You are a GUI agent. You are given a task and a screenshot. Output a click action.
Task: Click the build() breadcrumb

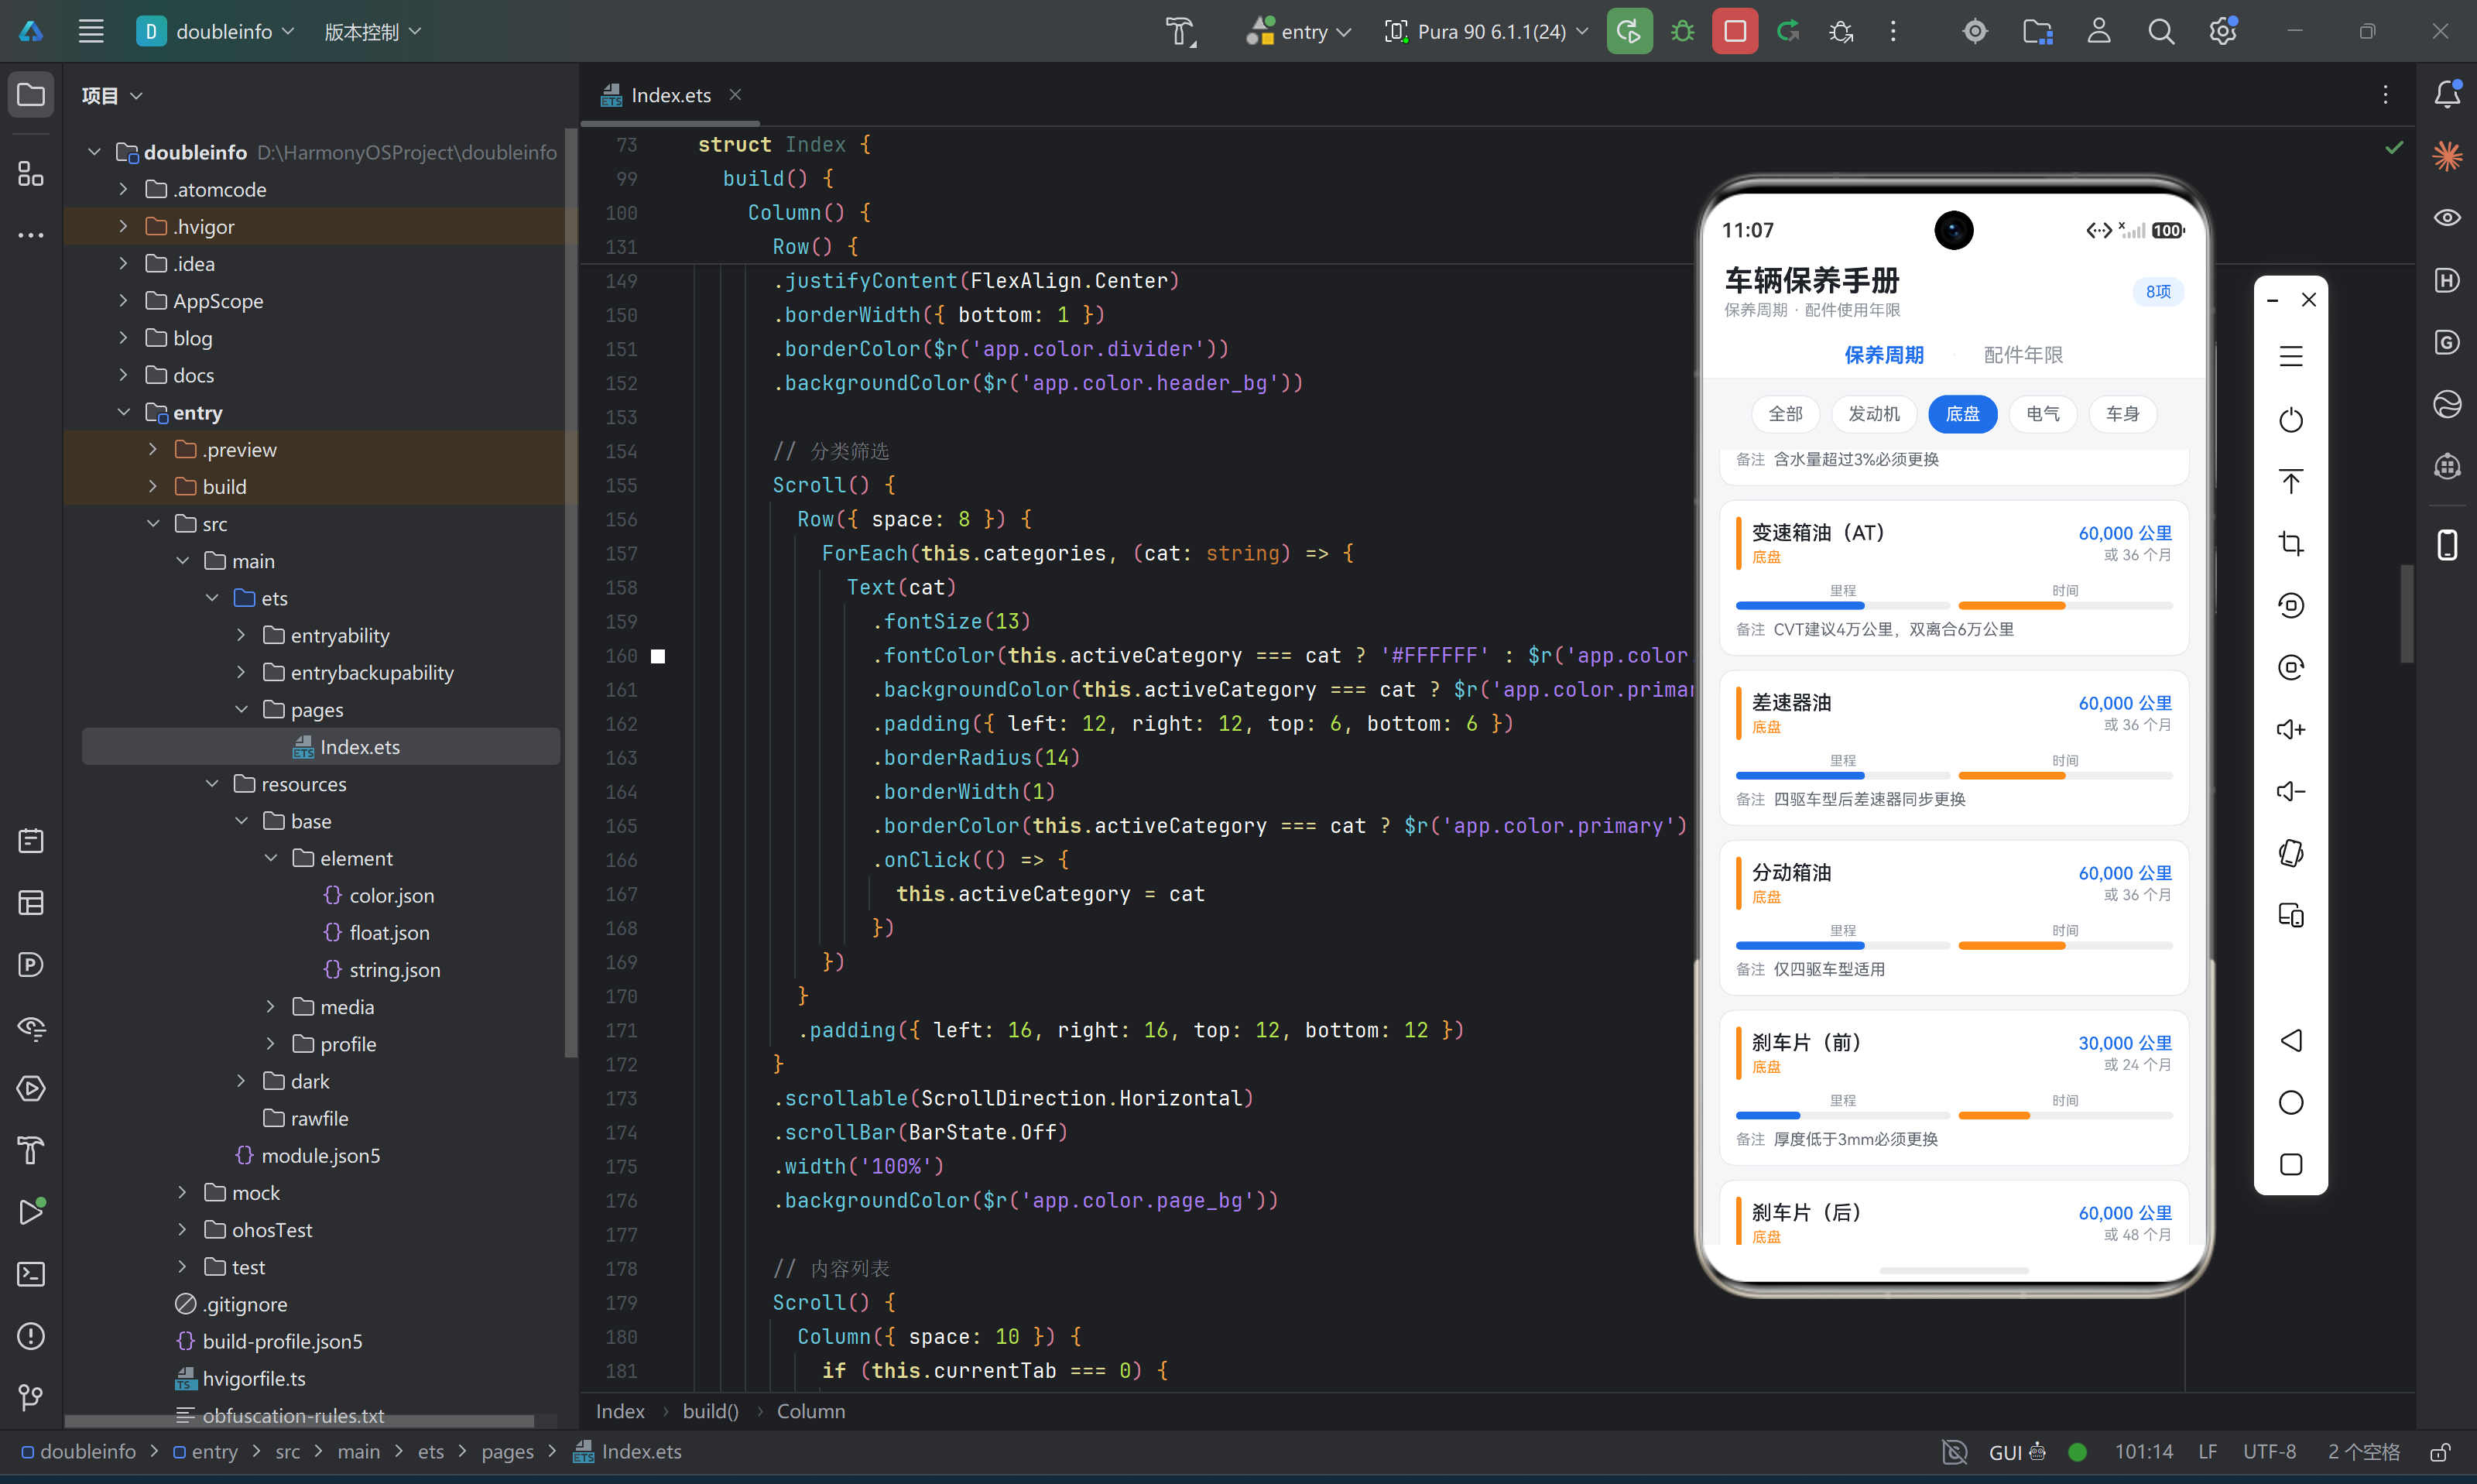tap(710, 1411)
